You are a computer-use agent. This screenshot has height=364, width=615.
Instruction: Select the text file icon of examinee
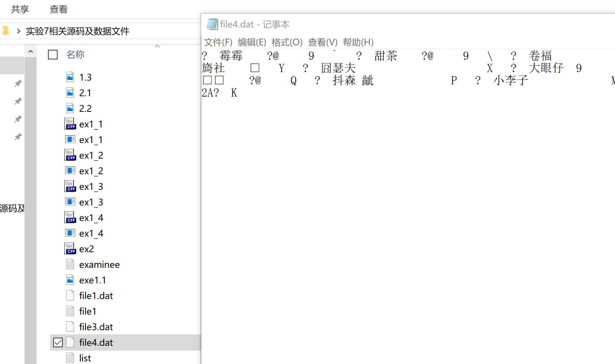click(70, 264)
